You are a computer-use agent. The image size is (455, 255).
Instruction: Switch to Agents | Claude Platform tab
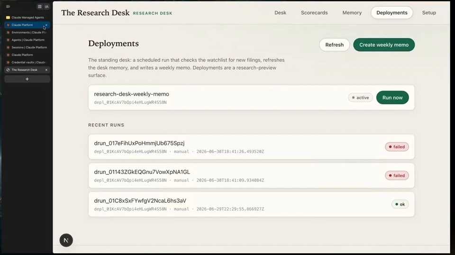(x=27, y=40)
